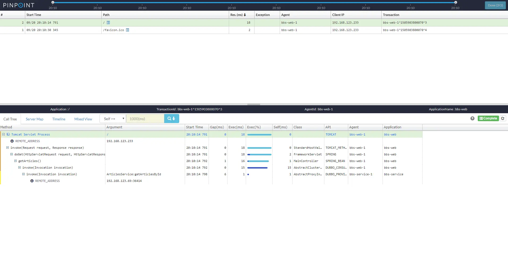Collapse the ArticlesService:getArticlesById invoke node

tap(24, 174)
